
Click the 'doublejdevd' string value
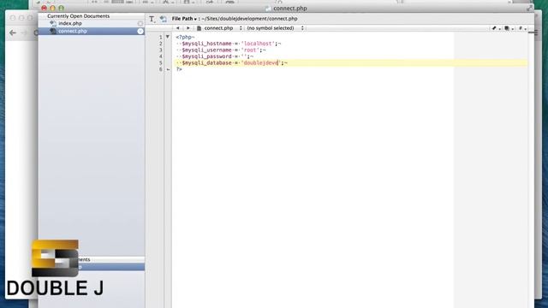[260, 62]
